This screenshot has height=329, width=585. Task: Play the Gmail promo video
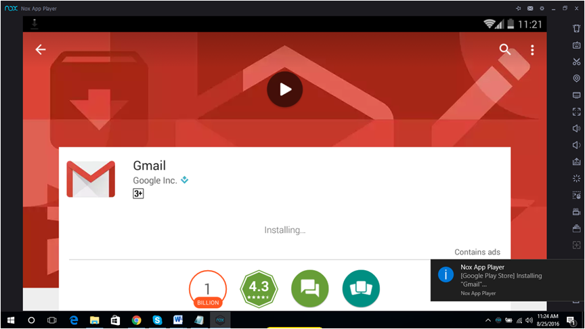coord(285,89)
